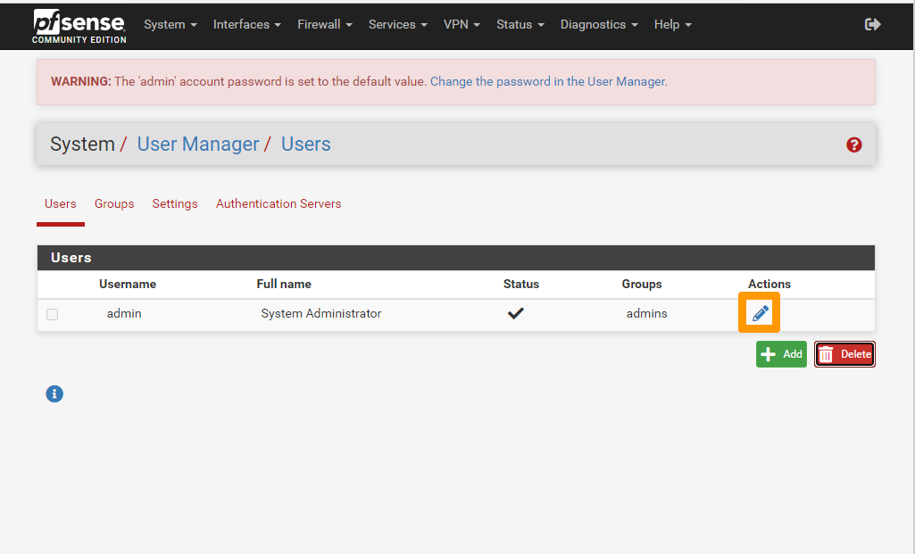The height and width of the screenshot is (554, 915).
Task: Click the pencil edit icon for admin
Action: [x=760, y=313]
